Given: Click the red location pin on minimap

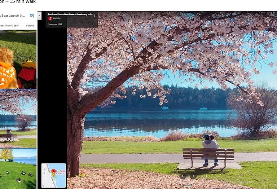Looking at the screenshot, I should click(53, 172).
